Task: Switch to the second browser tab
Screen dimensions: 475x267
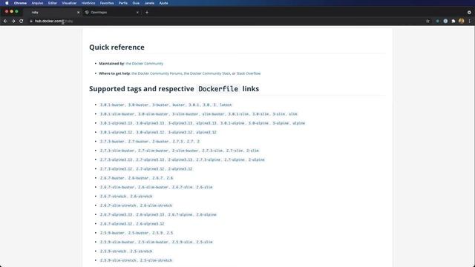Action: click(x=112, y=13)
